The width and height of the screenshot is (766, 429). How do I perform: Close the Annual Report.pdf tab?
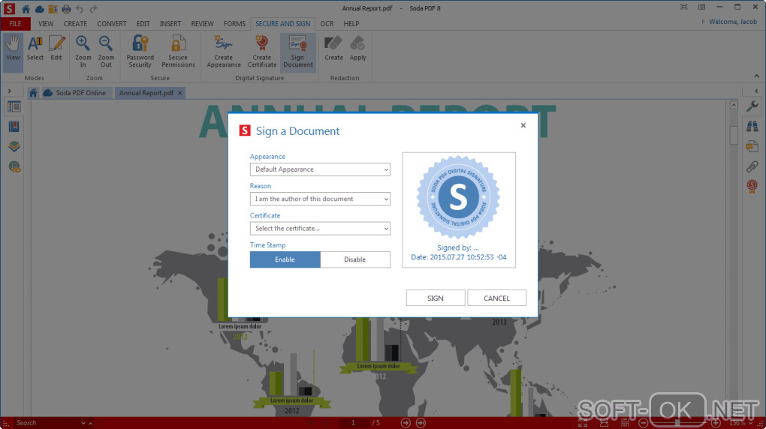[179, 93]
